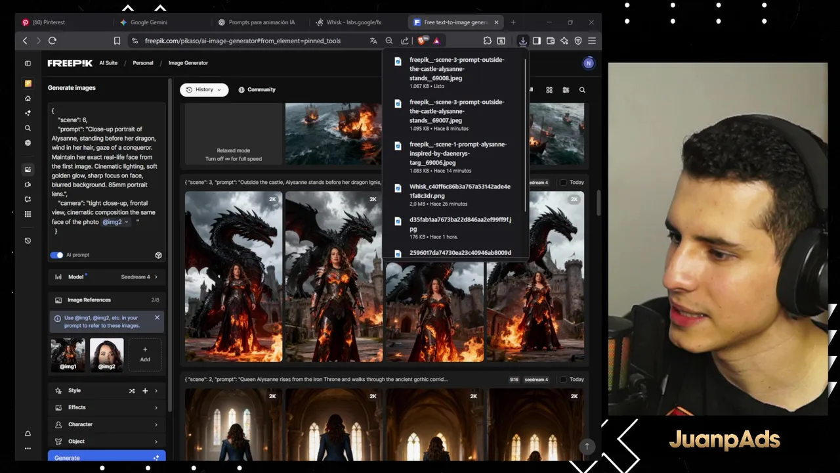Click the sidebar search magnifier icon
840x473 pixels.
tap(28, 128)
